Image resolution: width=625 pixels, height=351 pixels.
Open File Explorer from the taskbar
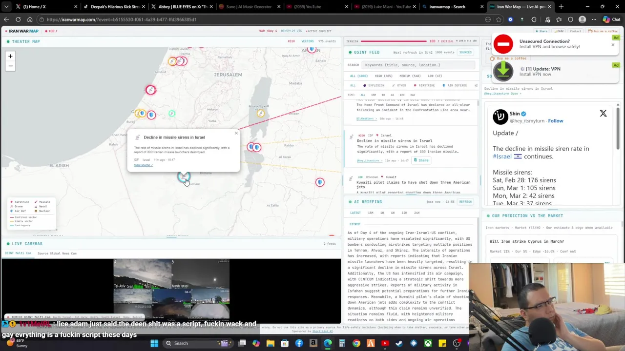click(270, 343)
